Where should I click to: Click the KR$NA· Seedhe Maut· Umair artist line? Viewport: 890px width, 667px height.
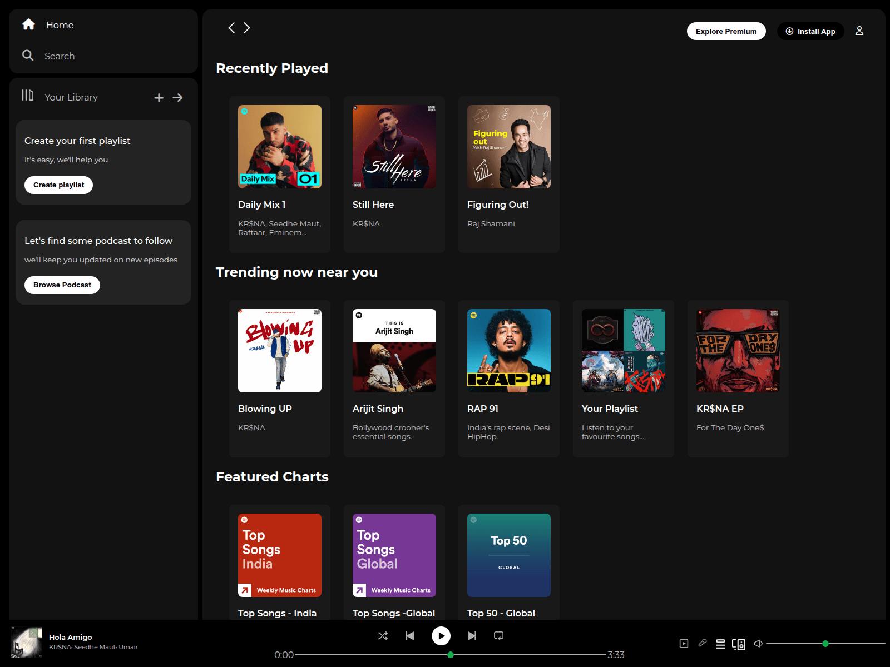(x=93, y=647)
